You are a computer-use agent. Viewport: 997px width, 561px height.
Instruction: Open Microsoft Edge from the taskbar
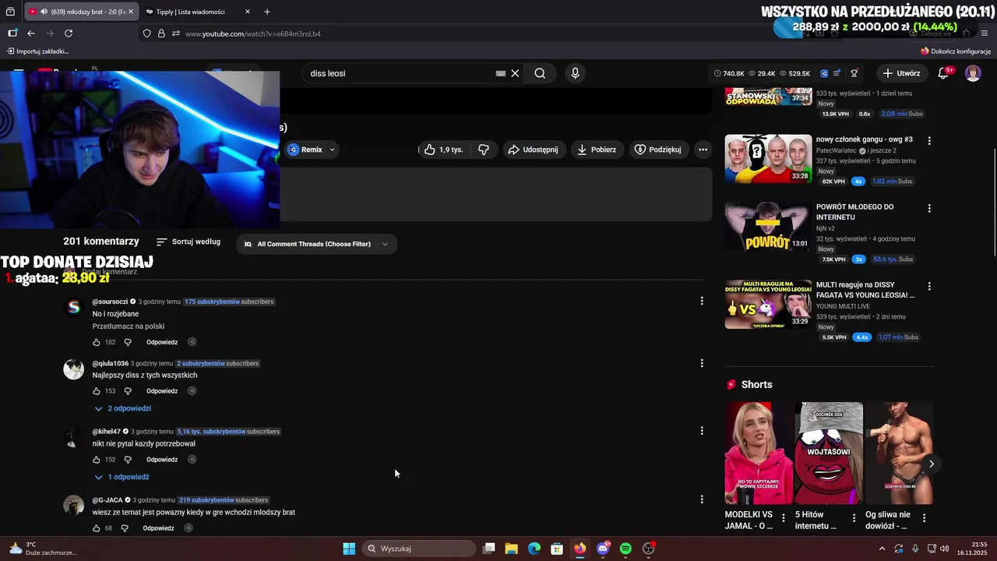534,549
